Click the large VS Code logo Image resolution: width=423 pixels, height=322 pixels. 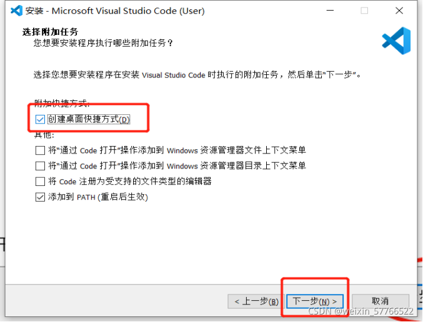[396, 41]
